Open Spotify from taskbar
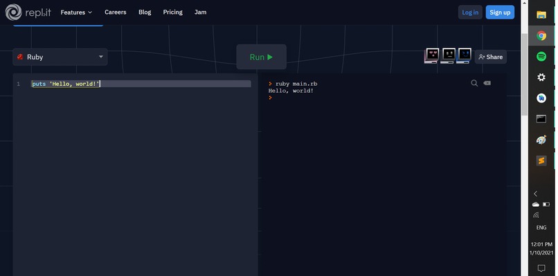The height and width of the screenshot is (276, 558). coord(541,56)
